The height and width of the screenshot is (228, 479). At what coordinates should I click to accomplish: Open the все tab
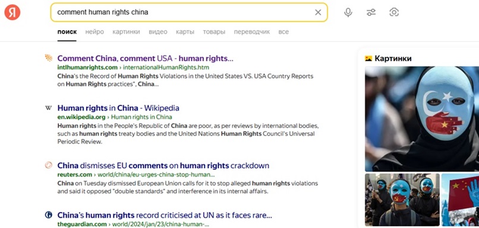283,31
